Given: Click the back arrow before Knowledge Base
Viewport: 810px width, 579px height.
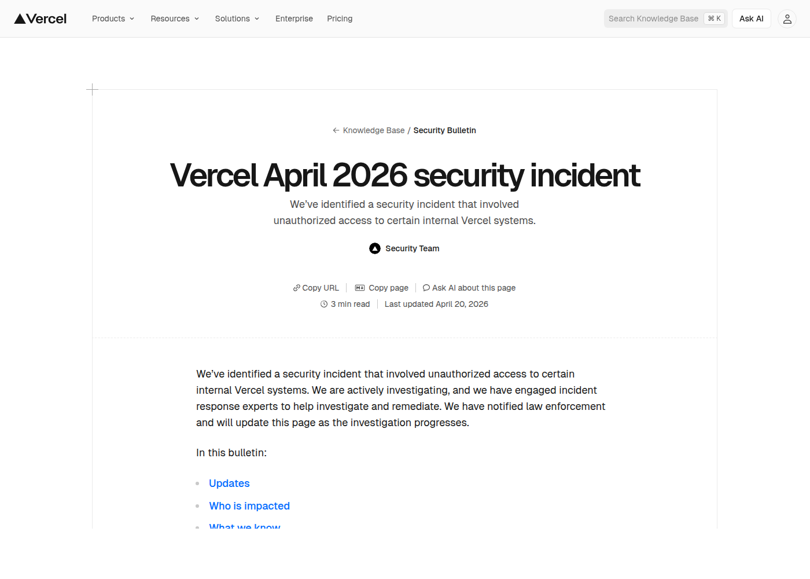Looking at the screenshot, I should tap(336, 130).
